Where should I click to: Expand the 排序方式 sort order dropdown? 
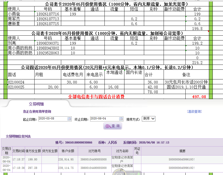tap(149, 119)
